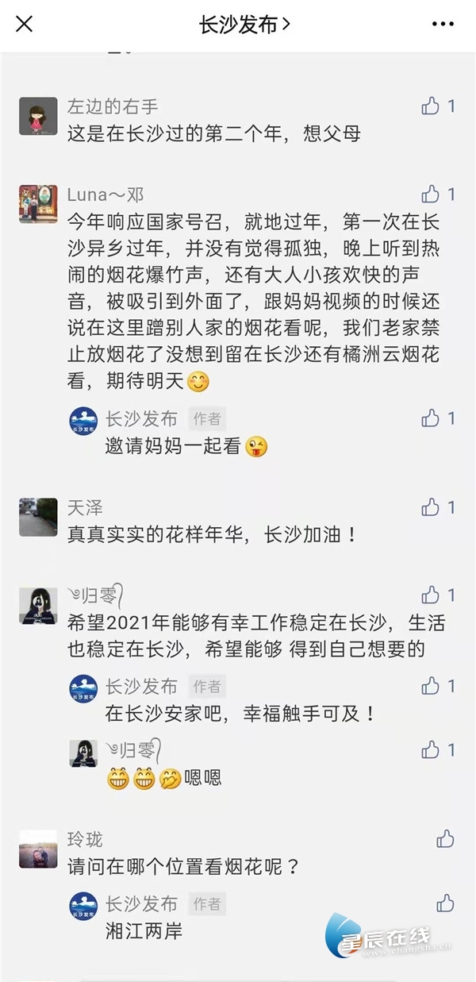Like 玲珑's question about fireworks location
The width and height of the screenshot is (476, 982).
pyautogui.click(x=445, y=839)
